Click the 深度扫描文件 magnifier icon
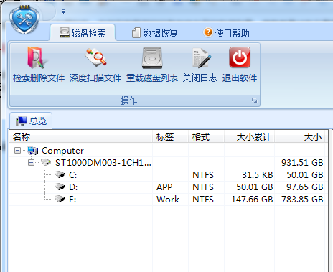333x272 pixels. pos(95,57)
